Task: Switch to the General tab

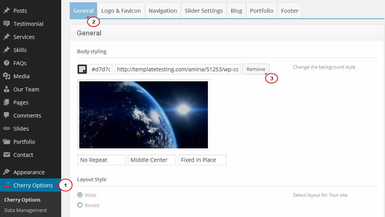Action: pyautogui.click(x=83, y=10)
